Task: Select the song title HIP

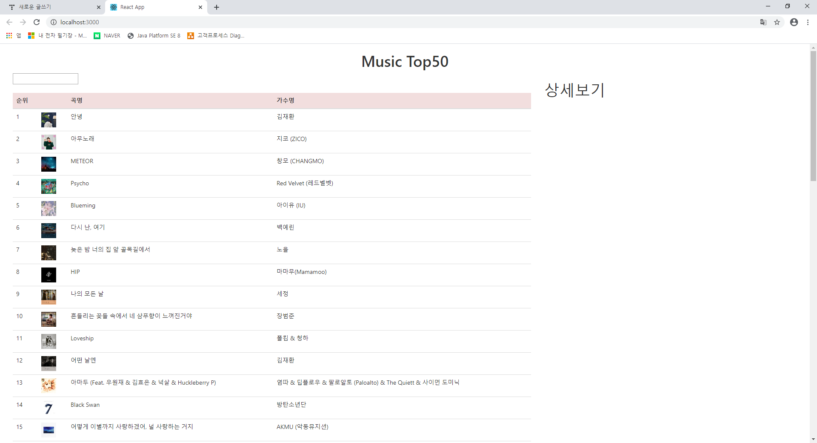Action: (75, 272)
